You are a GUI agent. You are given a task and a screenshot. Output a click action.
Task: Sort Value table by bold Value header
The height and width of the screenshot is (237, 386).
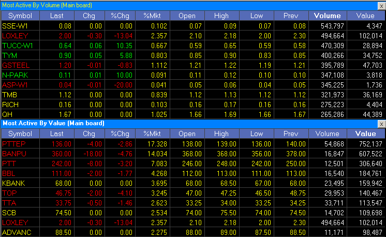[366, 134]
